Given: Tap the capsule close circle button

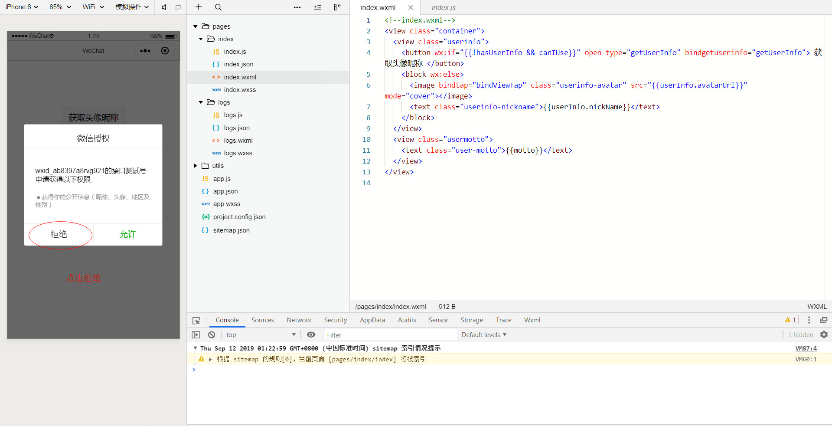Looking at the screenshot, I should coord(165,51).
